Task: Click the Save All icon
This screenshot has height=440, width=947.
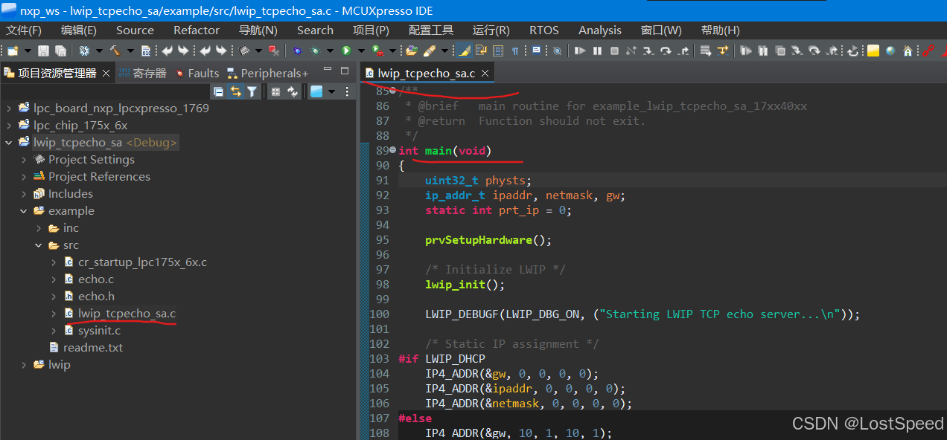Action: coord(60,51)
